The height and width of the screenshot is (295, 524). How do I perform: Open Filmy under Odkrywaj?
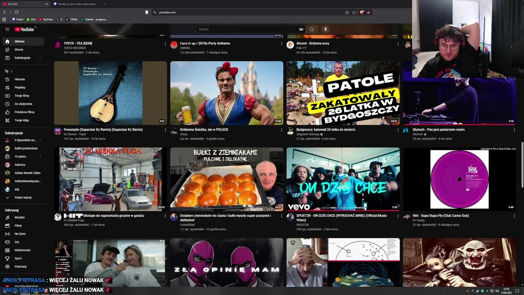pyautogui.click(x=23, y=225)
